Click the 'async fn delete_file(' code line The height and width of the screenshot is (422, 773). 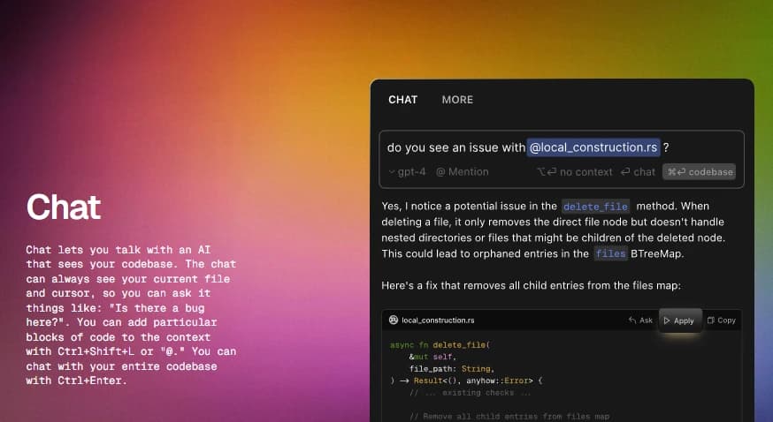[440, 345]
